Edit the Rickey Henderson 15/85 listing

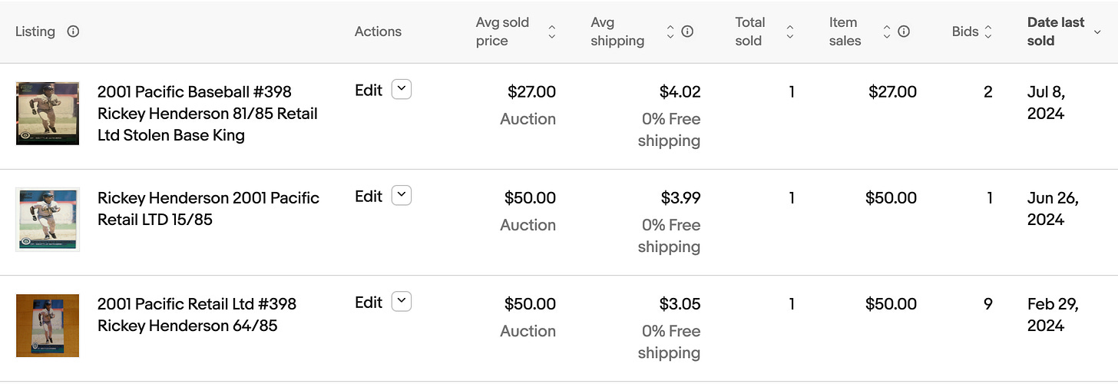[x=369, y=196]
